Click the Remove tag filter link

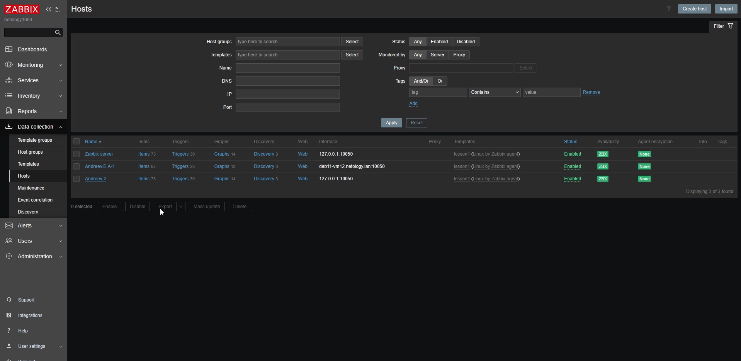591,92
